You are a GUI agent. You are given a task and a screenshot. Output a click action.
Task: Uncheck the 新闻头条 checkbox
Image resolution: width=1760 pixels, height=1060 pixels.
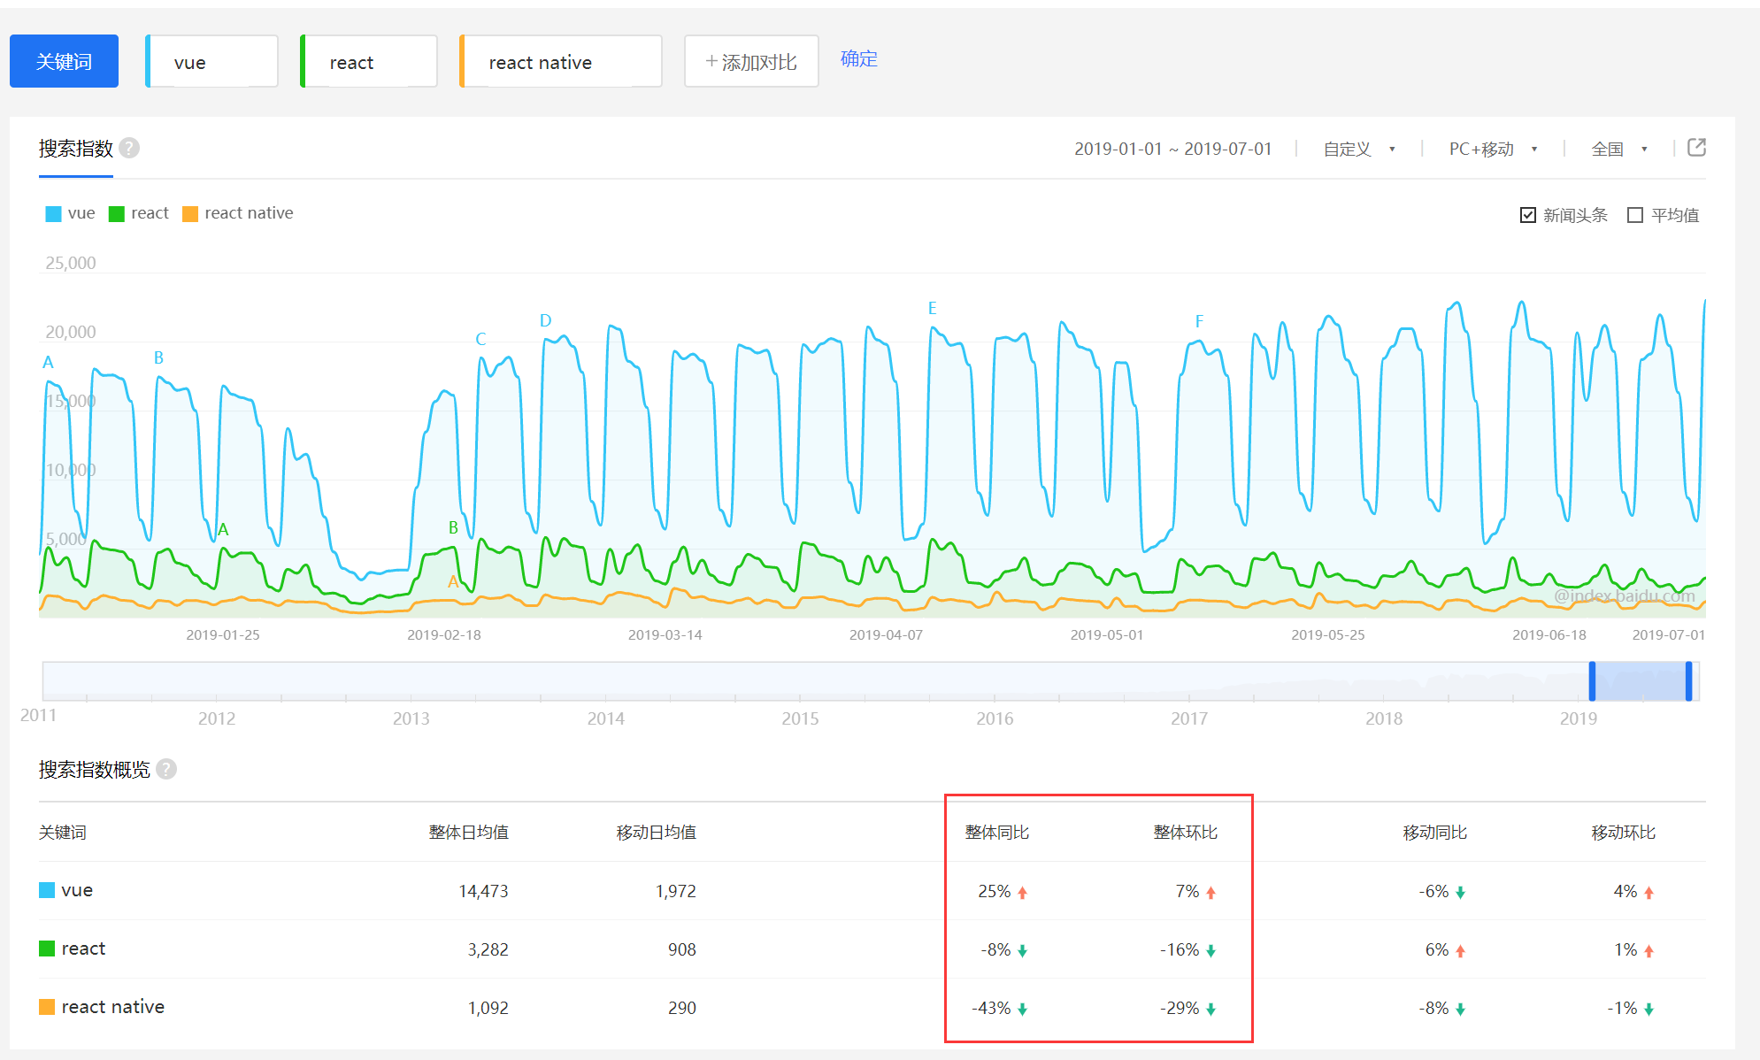(x=1527, y=214)
